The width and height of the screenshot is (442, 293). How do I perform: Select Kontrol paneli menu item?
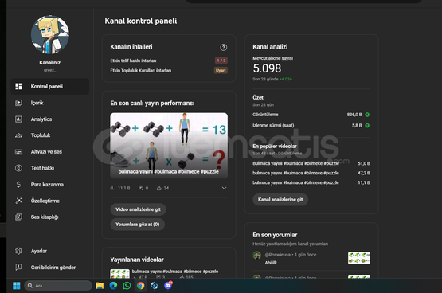(50, 87)
